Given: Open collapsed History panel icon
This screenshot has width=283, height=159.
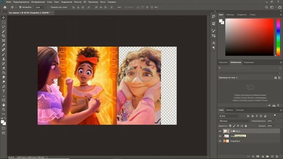Looking at the screenshot, I should click(214, 16).
